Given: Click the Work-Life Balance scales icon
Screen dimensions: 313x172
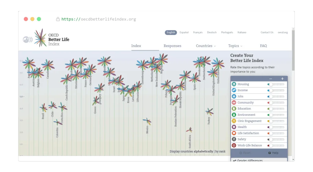Looking at the screenshot, I should [x=234, y=145].
